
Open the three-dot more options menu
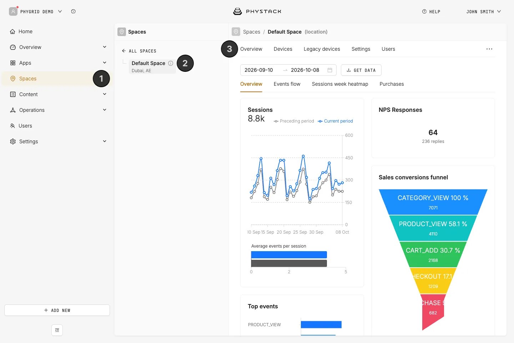tap(489, 49)
